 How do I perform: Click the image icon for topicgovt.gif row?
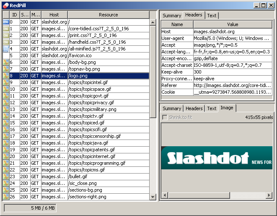point(6,96)
